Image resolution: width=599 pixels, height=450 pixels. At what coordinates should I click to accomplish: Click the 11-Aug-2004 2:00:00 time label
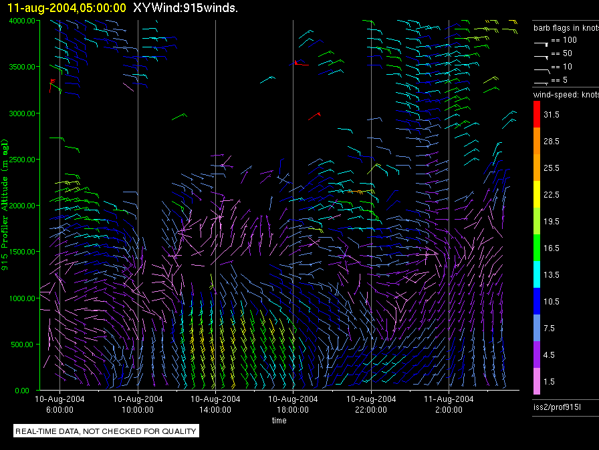(x=449, y=404)
